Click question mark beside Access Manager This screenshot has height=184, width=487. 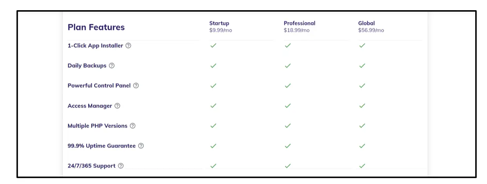[117, 106]
